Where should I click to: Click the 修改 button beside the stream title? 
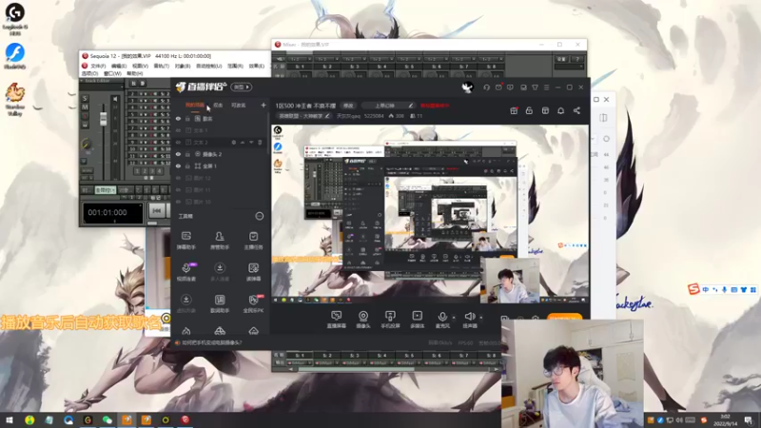pyautogui.click(x=348, y=106)
